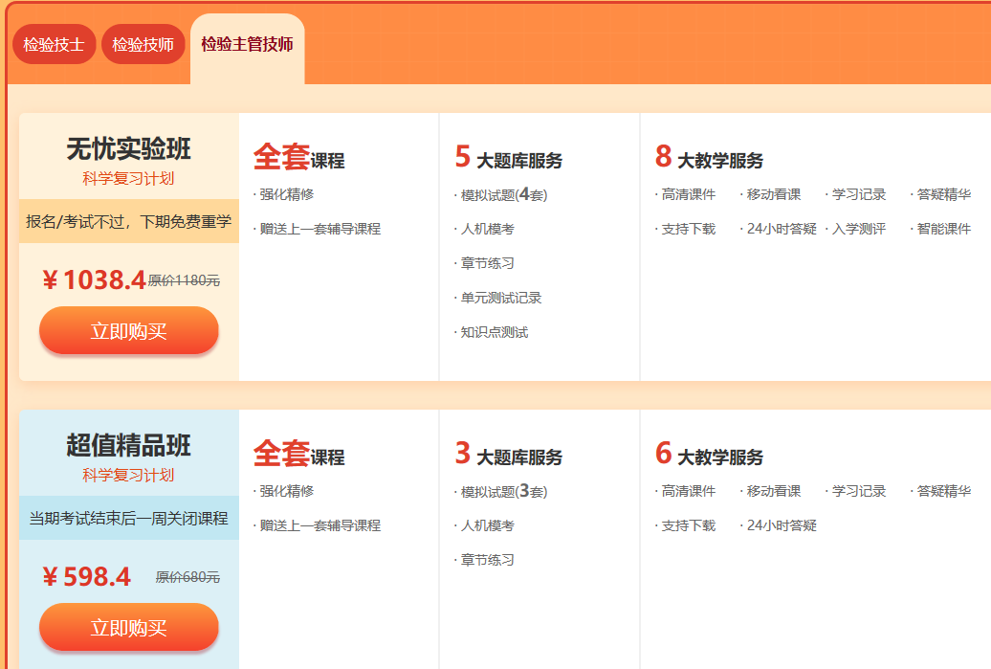Click 立即购买 for 超值精品班
The image size is (991, 669).
(129, 628)
